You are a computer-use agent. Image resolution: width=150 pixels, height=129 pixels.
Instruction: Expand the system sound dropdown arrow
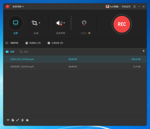click(64, 23)
